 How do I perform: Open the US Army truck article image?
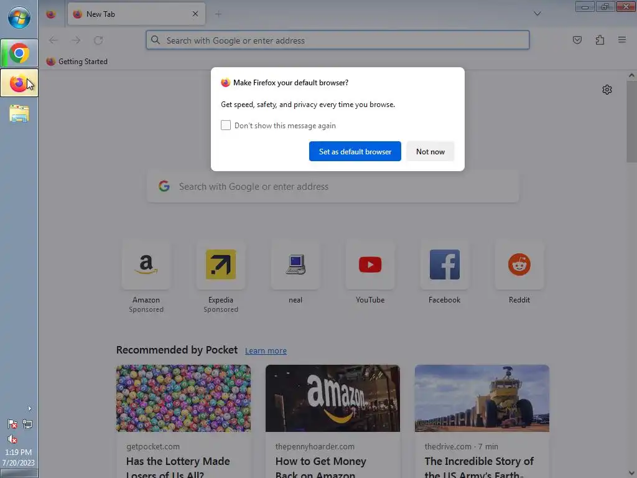482,398
